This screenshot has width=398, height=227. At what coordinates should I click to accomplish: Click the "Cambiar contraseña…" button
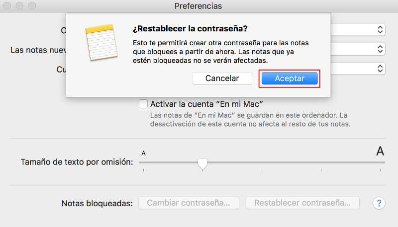tap(189, 203)
